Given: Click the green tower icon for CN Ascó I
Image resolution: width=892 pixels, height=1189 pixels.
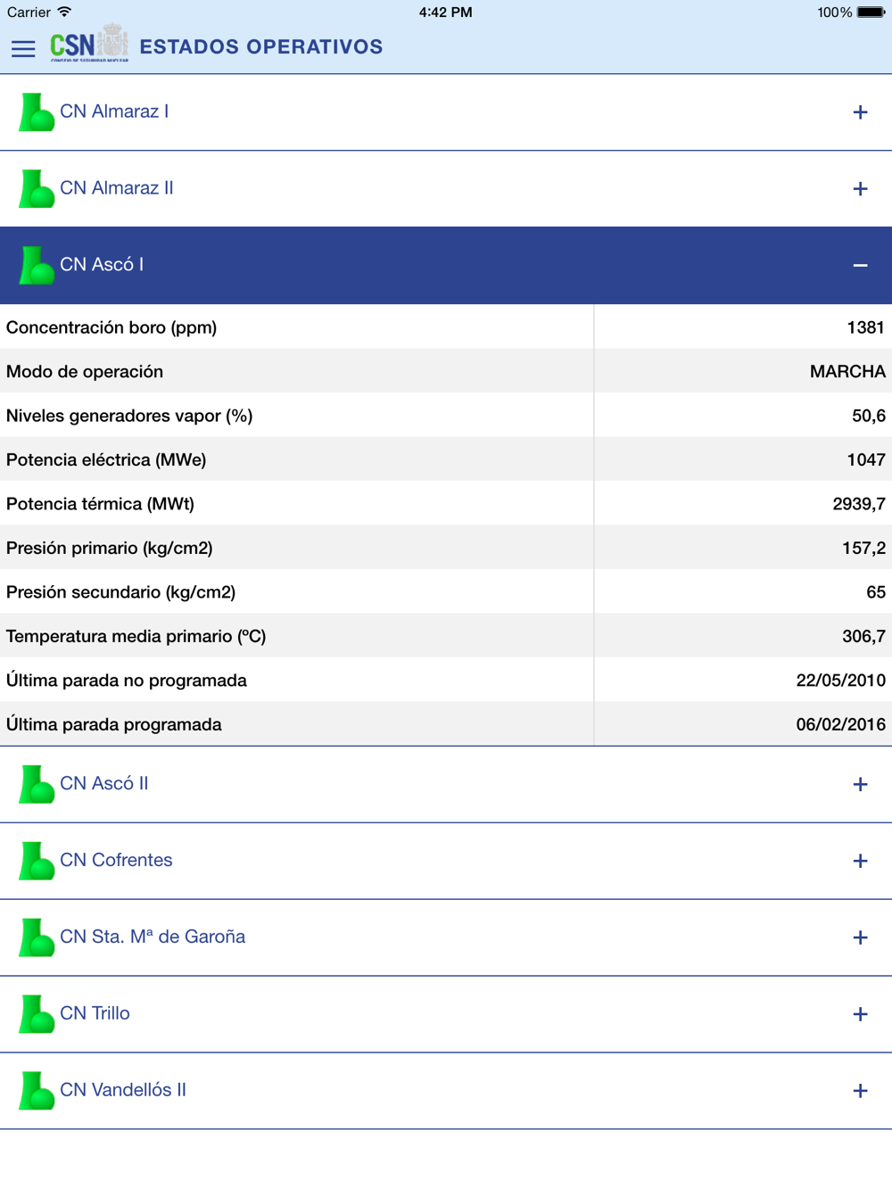Looking at the screenshot, I should pyautogui.click(x=37, y=266).
